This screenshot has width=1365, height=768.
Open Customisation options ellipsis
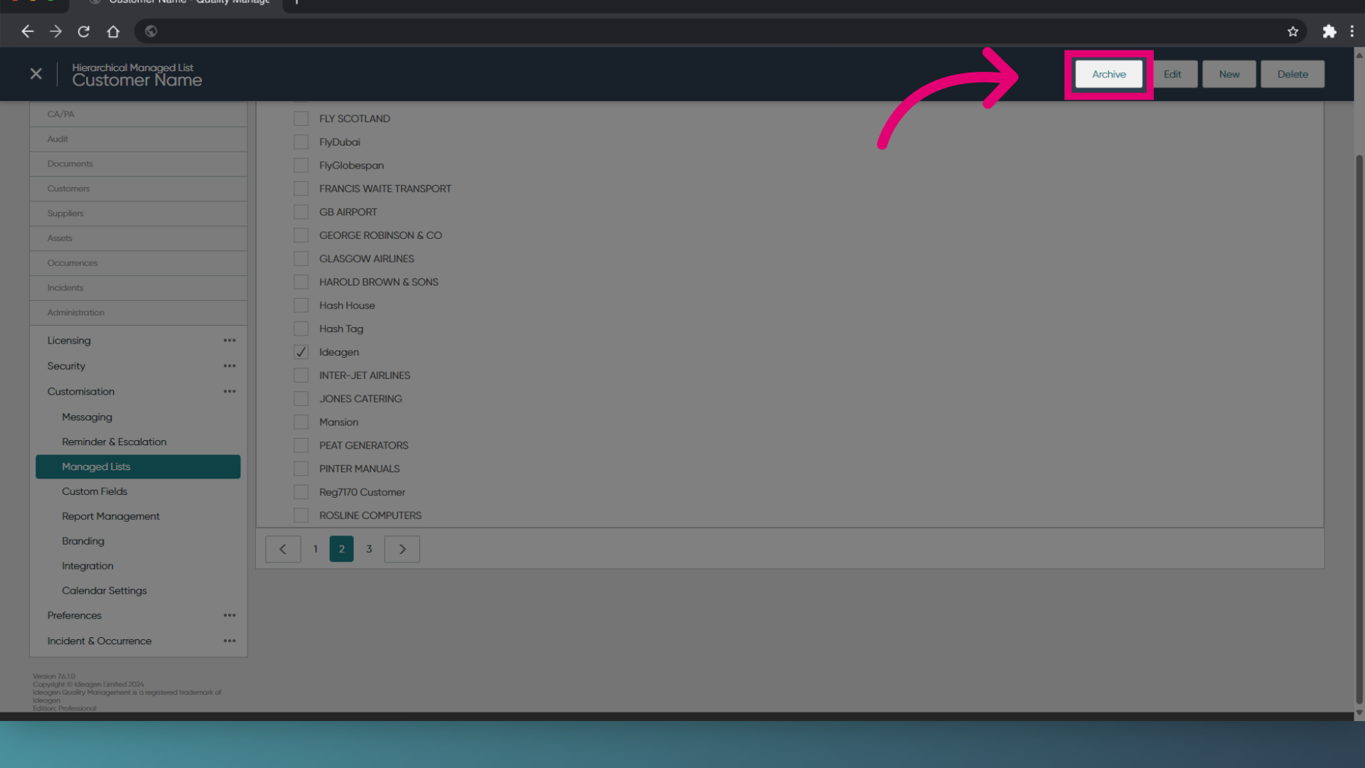(x=230, y=392)
